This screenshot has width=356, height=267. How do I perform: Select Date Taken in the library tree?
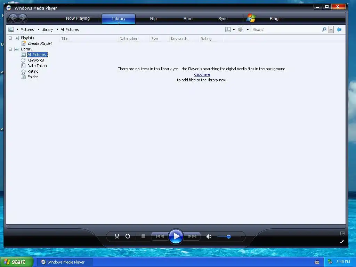coord(37,66)
